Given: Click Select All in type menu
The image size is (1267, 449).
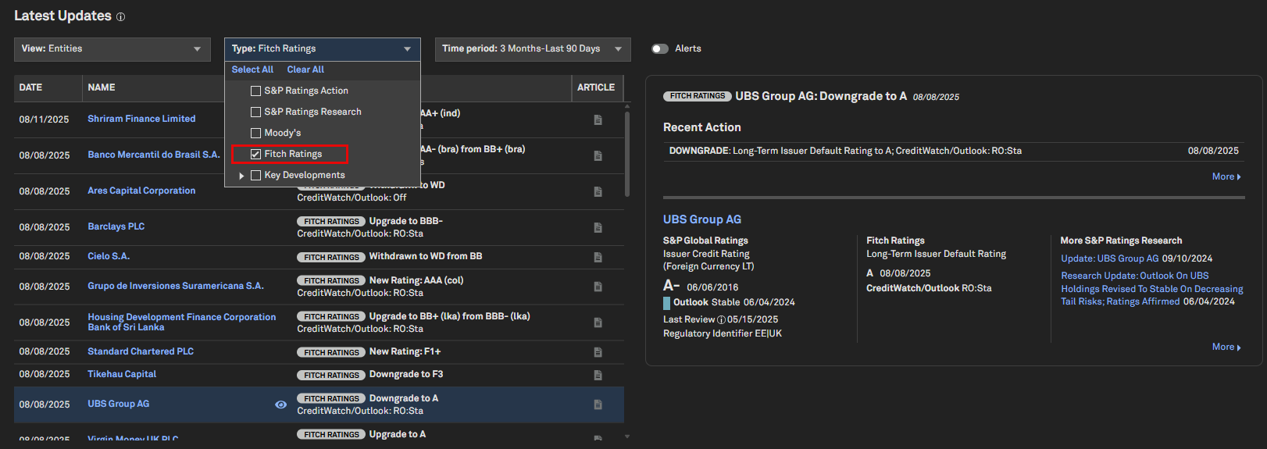Looking at the screenshot, I should coord(252,69).
